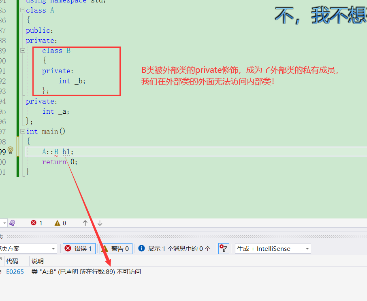Click the 代码 column header
367x301 pixels.
pyautogui.click(x=12, y=261)
